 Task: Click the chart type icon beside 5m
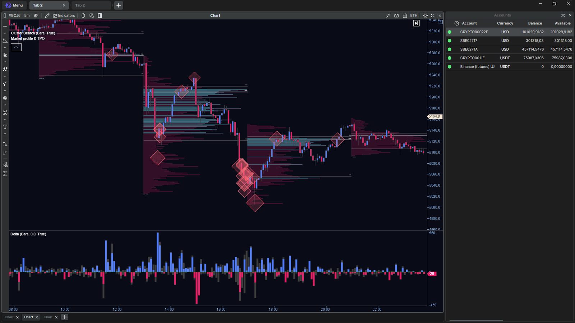36,15
